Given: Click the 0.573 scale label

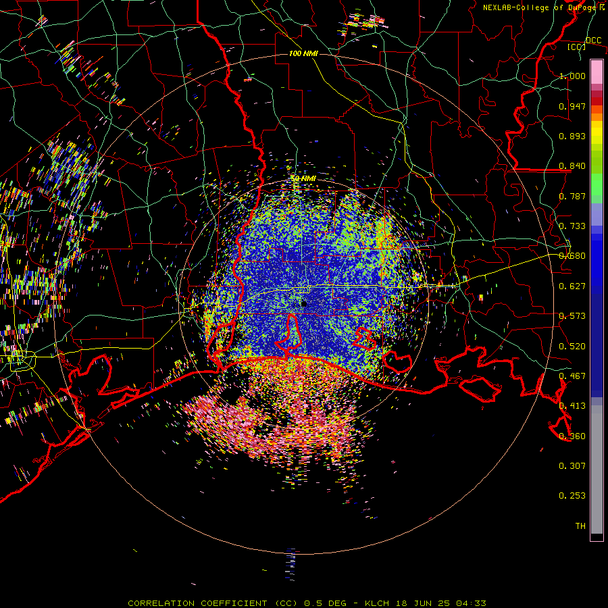Looking at the screenshot, I should (572, 316).
